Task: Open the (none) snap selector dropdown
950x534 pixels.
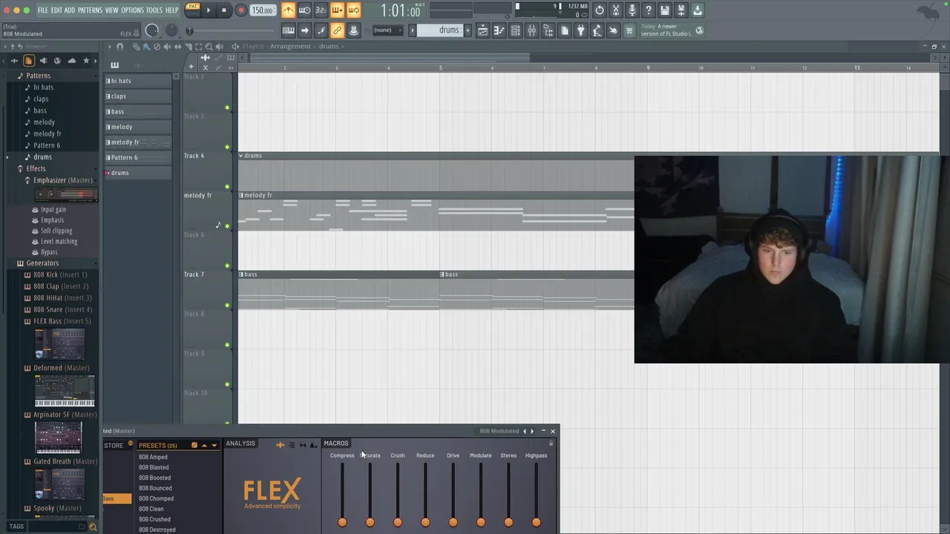Action: tap(389, 30)
